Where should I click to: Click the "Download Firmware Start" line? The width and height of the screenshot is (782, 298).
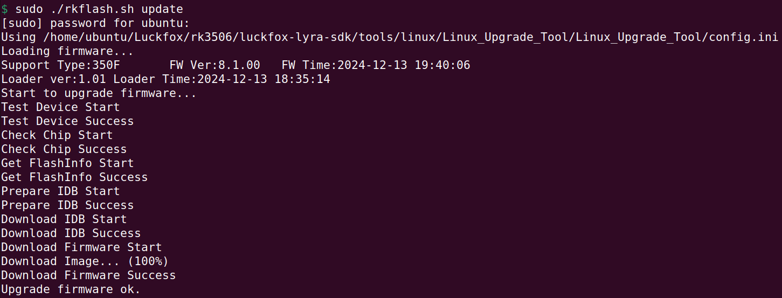tap(81, 247)
